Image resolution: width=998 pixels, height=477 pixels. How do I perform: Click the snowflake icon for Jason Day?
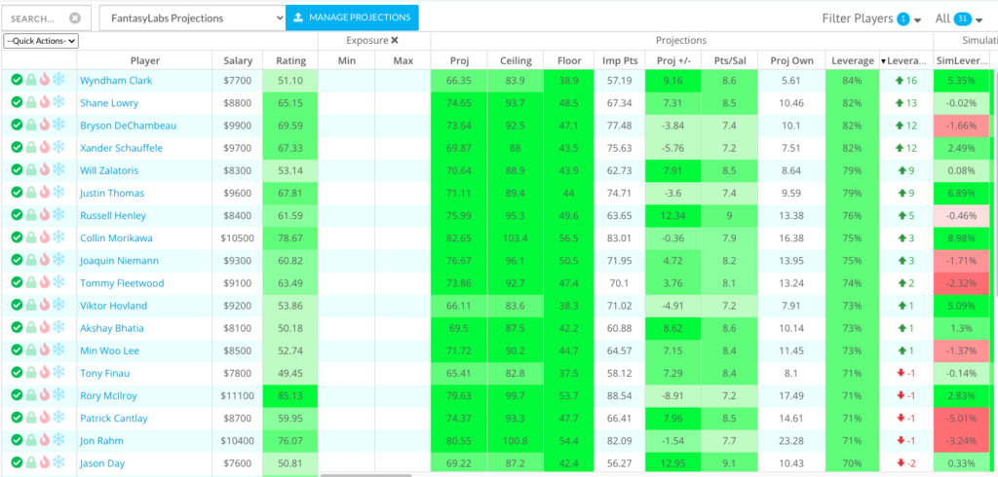point(58,463)
